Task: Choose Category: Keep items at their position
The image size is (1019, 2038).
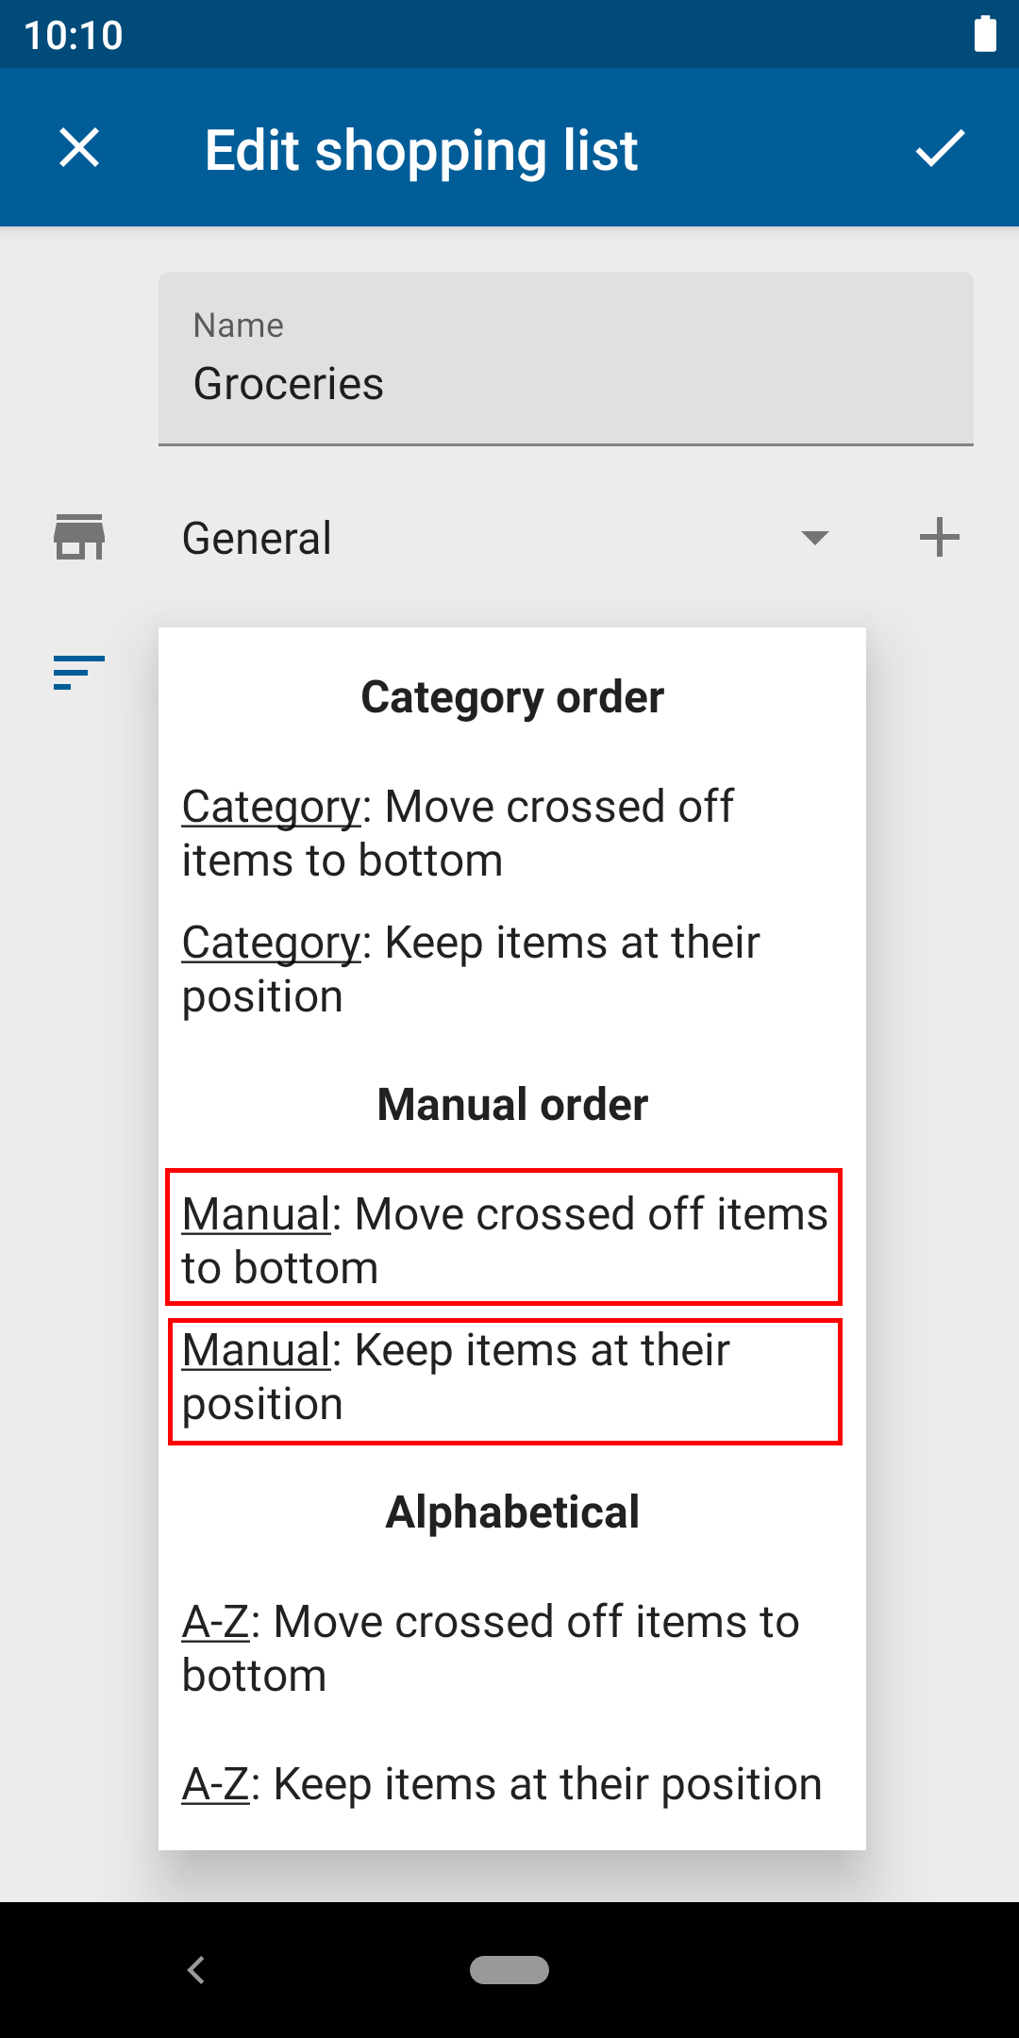Action: pos(512,969)
